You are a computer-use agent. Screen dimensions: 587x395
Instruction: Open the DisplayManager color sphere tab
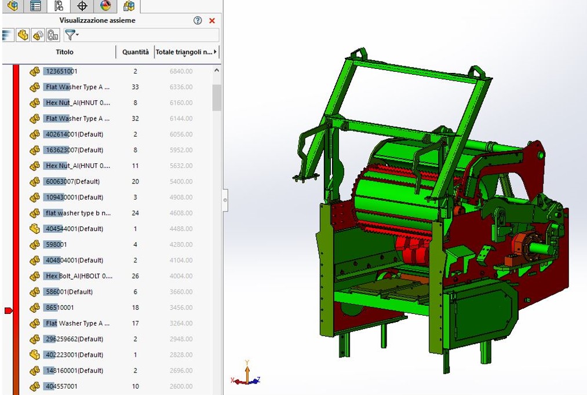click(x=105, y=6)
